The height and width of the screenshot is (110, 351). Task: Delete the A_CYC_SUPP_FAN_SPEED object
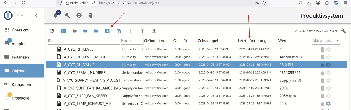[322, 96]
